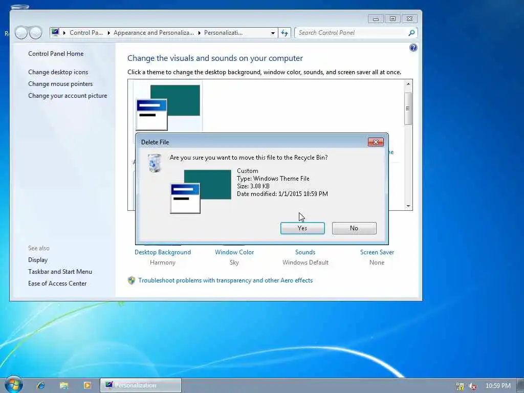Click the Personalization breadcrumb
Screen dimensions: 524x393
[x=223, y=33]
